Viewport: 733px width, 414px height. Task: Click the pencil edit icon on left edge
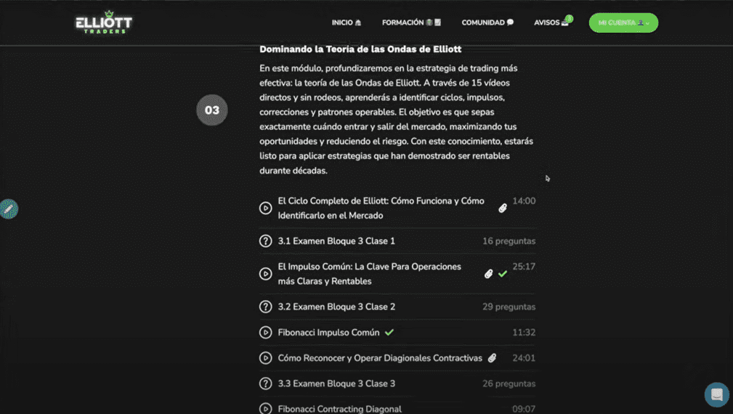(9, 209)
